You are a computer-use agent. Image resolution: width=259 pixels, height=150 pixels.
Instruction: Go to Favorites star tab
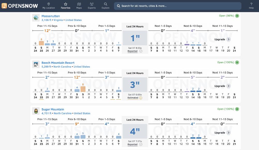pos(66,6)
